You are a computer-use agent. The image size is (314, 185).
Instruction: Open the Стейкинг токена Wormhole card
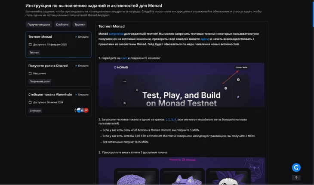tap(58, 103)
